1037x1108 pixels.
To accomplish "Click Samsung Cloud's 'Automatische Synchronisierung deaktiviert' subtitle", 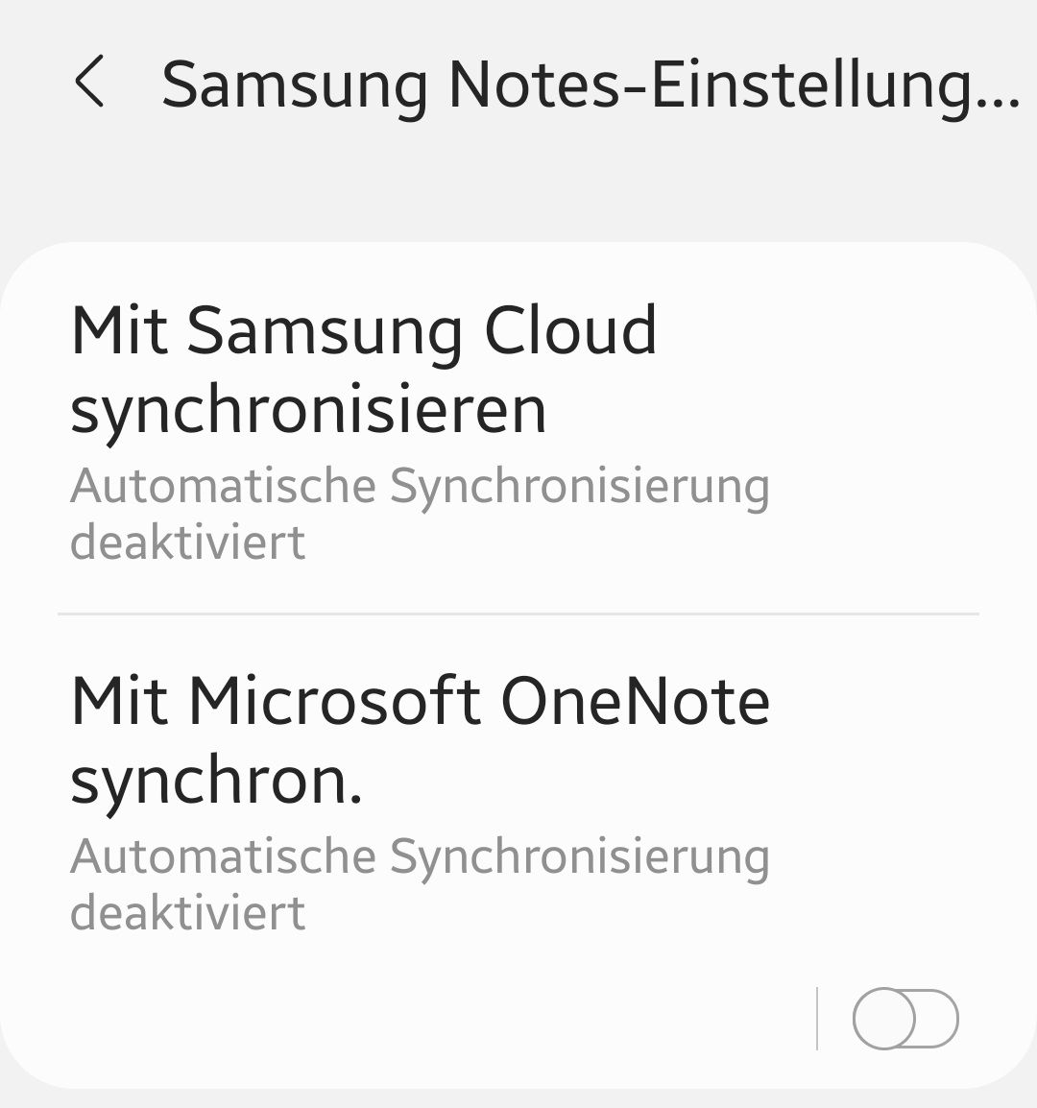I will (x=420, y=513).
